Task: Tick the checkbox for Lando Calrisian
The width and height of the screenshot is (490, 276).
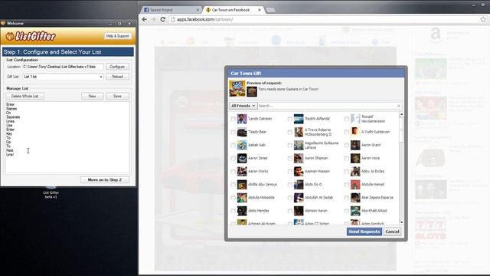Action: [x=233, y=119]
